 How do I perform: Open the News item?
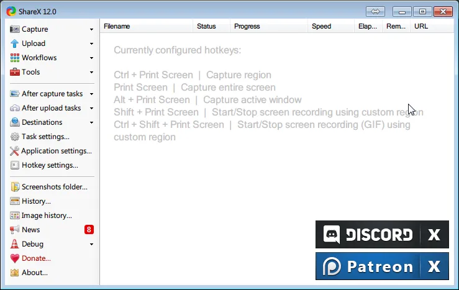point(52,230)
